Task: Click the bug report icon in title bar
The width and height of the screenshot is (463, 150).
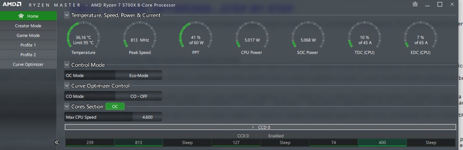Action: tap(415, 4)
